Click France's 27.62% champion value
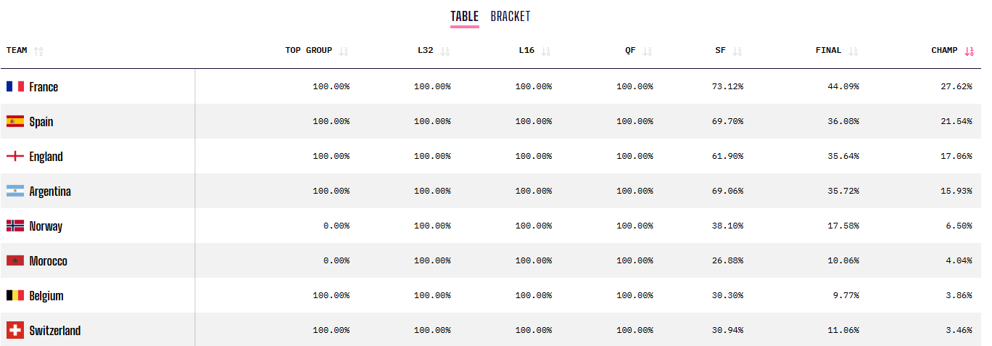The image size is (992, 346). click(x=956, y=86)
